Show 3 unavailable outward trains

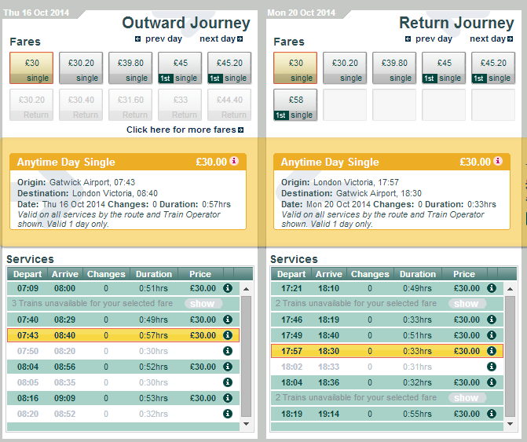(x=203, y=304)
